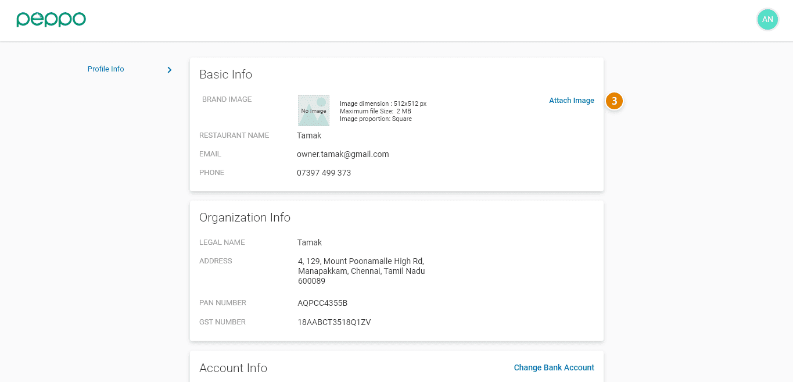Click the restaurant name value Tamak
The image size is (793, 382).
(x=309, y=135)
